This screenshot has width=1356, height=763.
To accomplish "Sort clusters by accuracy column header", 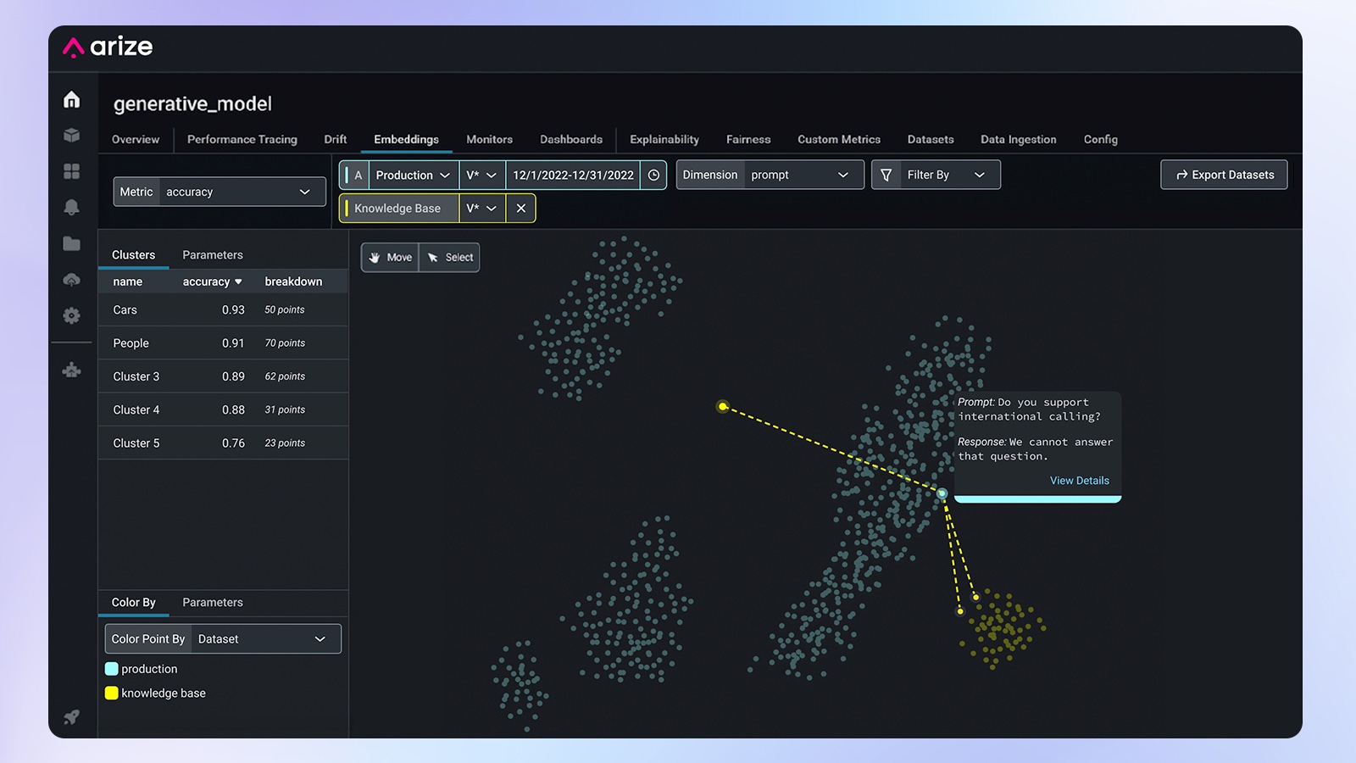I will point(212,281).
